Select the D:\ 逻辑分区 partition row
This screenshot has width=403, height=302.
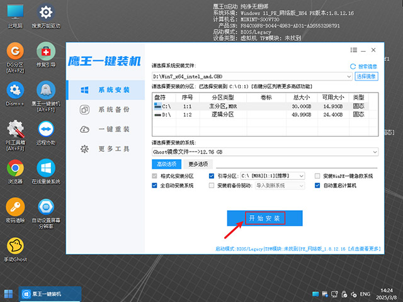click(x=261, y=115)
